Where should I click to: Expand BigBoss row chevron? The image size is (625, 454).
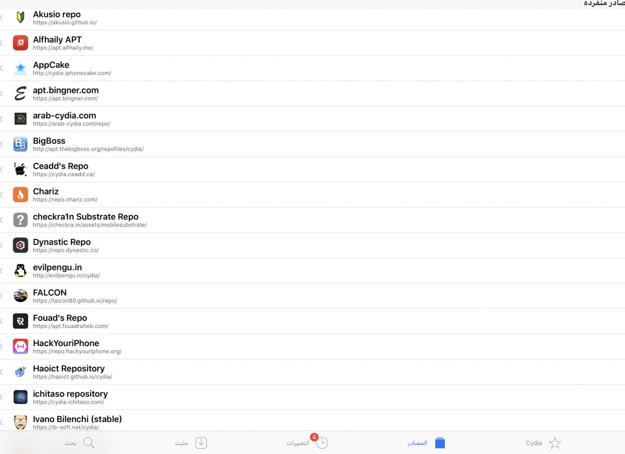2,144
